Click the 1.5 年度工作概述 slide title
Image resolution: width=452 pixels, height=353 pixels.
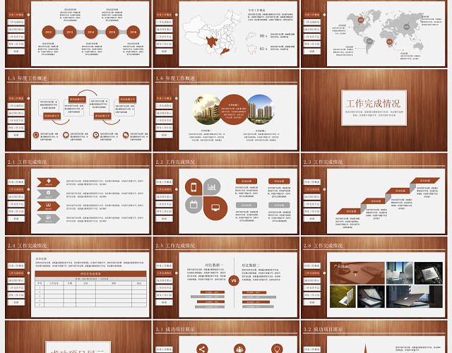27,78
